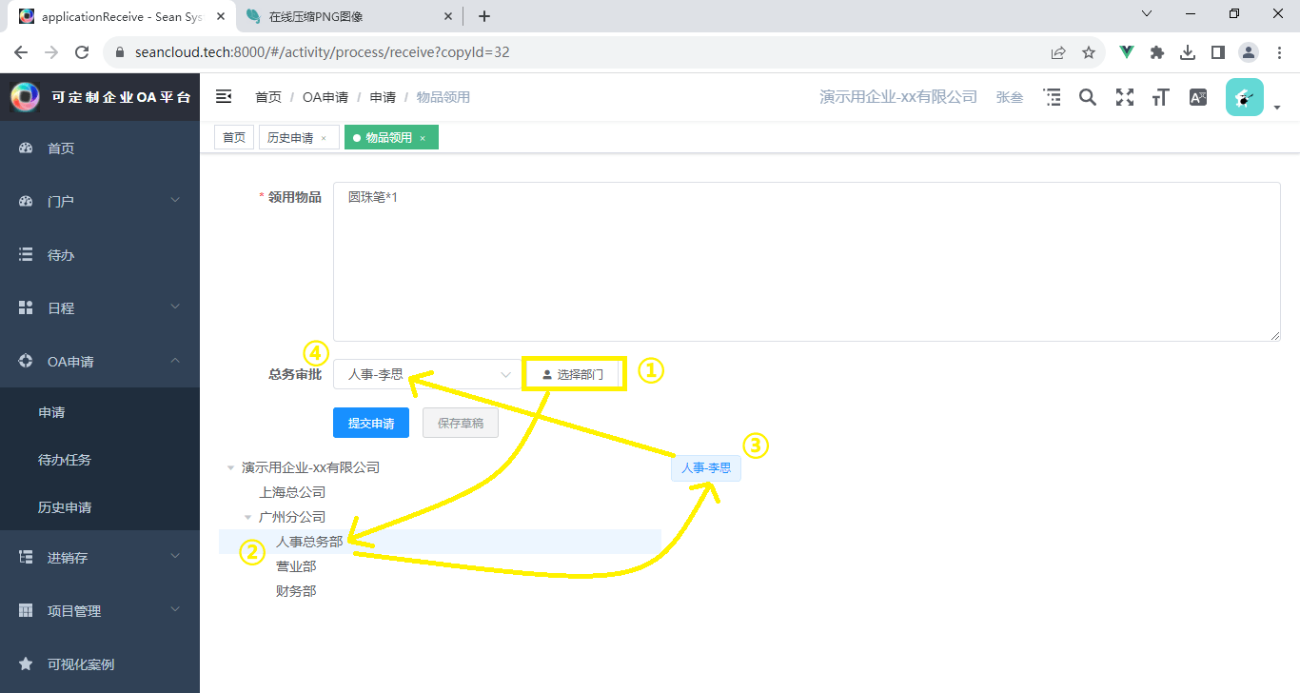Select 营业部 in department tree
1300x693 pixels.
click(296, 566)
